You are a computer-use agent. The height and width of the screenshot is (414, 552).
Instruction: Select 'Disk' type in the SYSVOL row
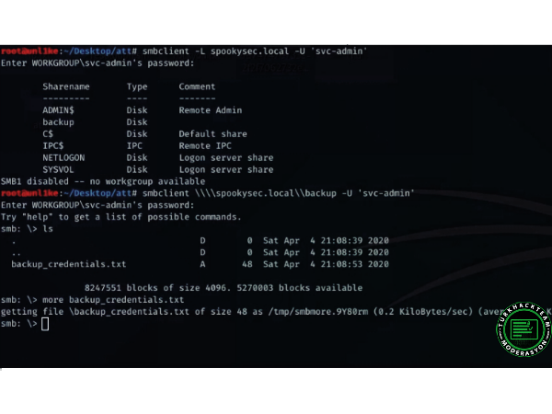137,169
